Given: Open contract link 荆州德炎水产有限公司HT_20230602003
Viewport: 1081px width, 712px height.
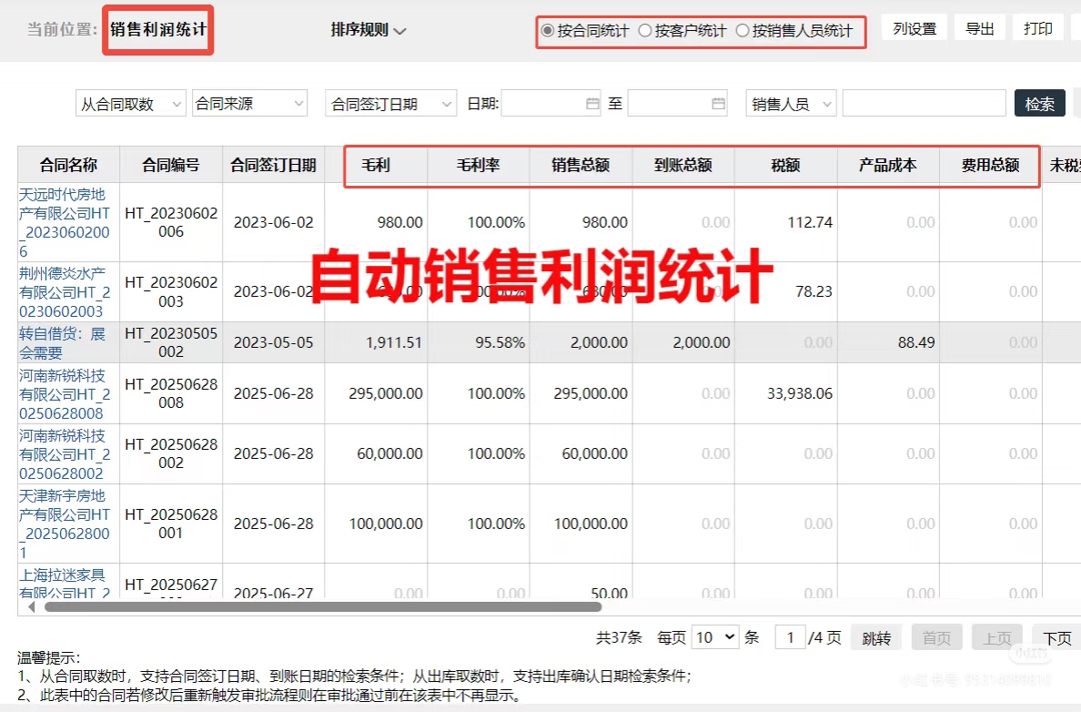Looking at the screenshot, I should point(64,292).
